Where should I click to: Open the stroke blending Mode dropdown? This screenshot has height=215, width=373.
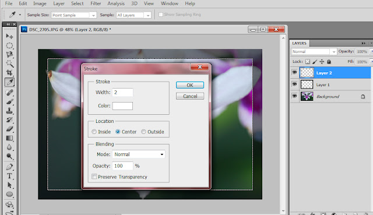click(139, 154)
